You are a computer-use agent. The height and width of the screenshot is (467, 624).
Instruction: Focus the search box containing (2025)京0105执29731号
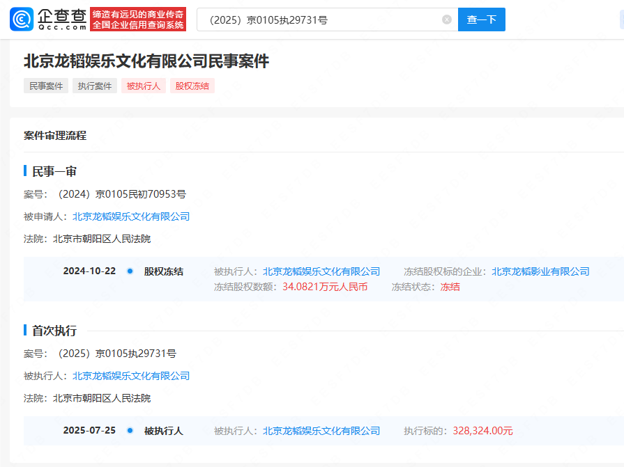327,19
